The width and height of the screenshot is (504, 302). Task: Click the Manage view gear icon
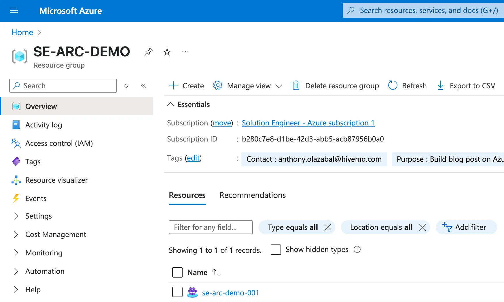[x=218, y=85]
